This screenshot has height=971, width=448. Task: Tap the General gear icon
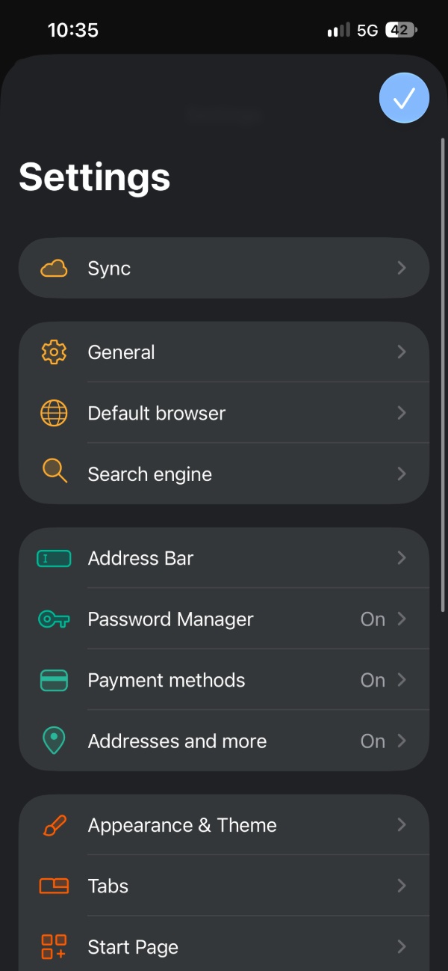54,352
